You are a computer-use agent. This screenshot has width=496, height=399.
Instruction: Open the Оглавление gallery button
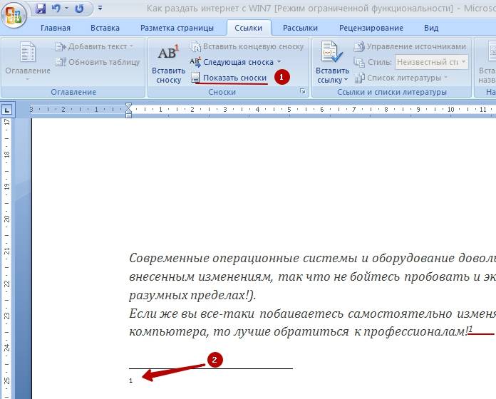[x=28, y=61]
